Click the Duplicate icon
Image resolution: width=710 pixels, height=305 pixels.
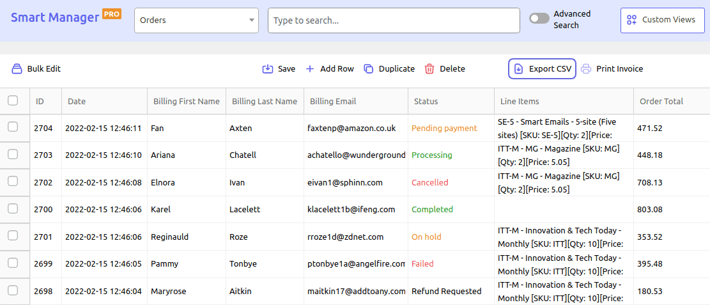click(x=369, y=69)
